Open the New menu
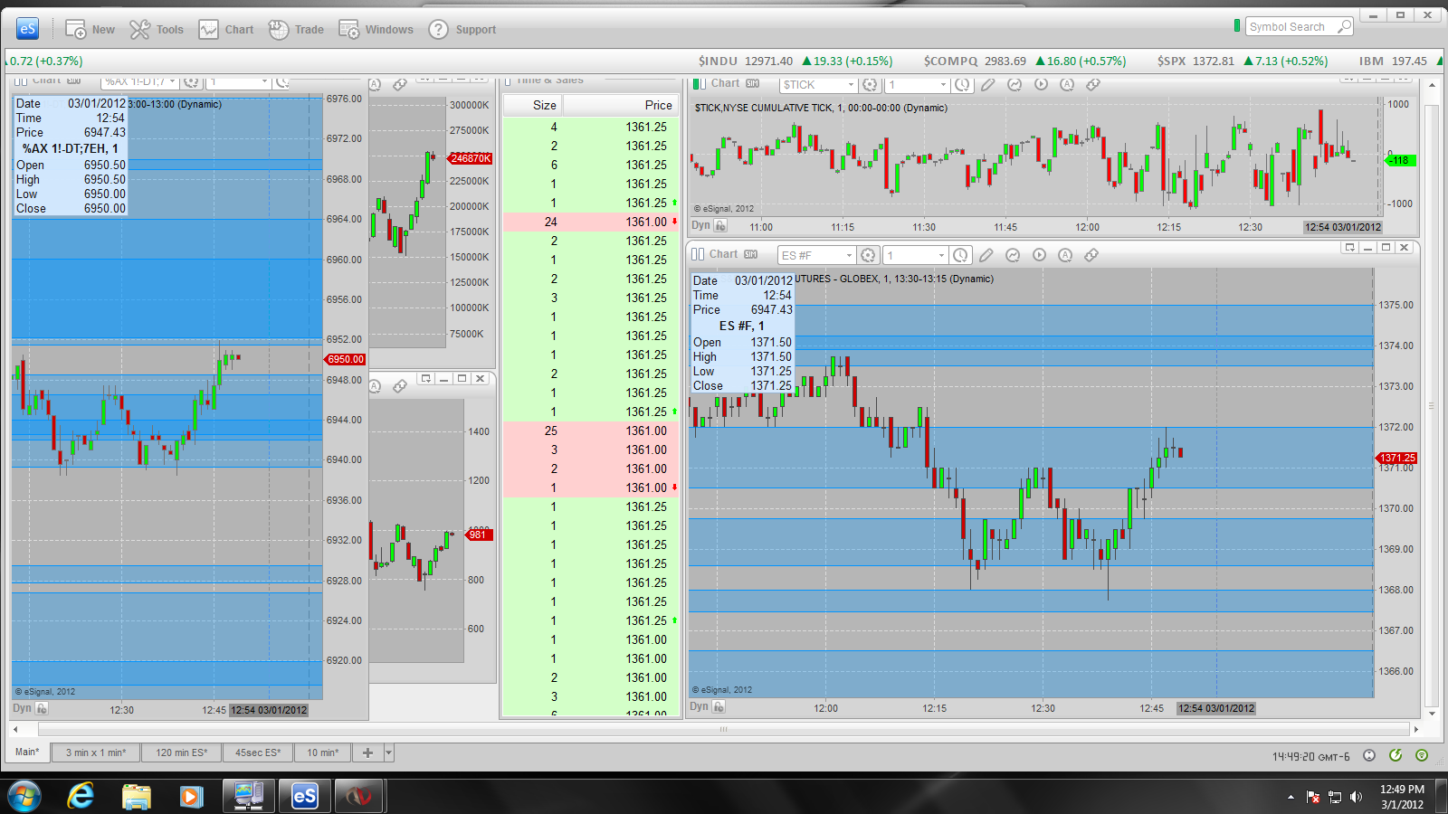Image resolution: width=1448 pixels, height=814 pixels. (90, 30)
